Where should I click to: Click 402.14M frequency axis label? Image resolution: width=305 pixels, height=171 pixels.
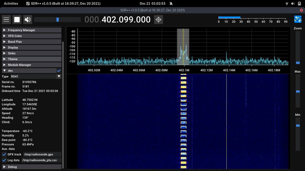(229, 70)
